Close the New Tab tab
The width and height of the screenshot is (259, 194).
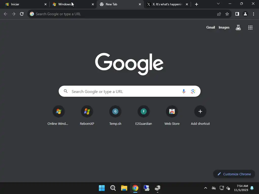(140, 4)
